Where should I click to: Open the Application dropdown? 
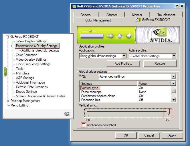(x=124, y=56)
